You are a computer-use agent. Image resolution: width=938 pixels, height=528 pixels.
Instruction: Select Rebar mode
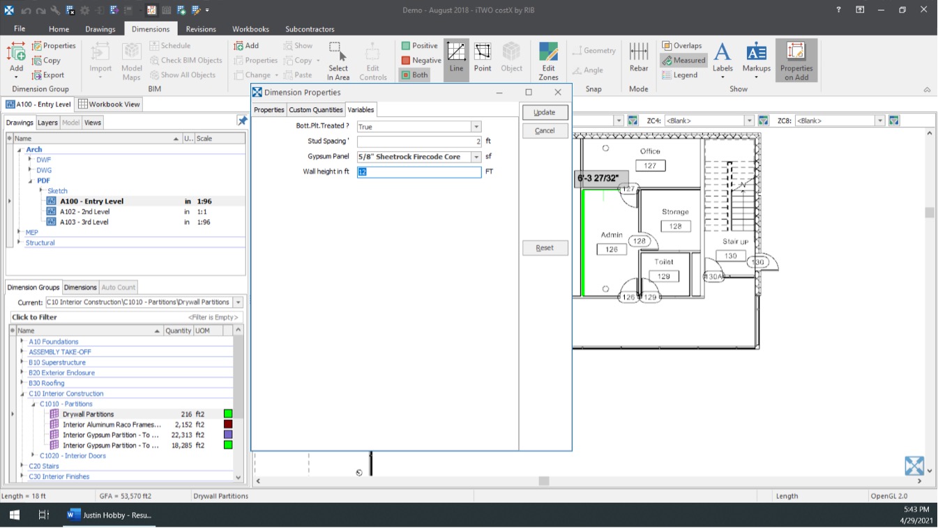pyautogui.click(x=639, y=59)
